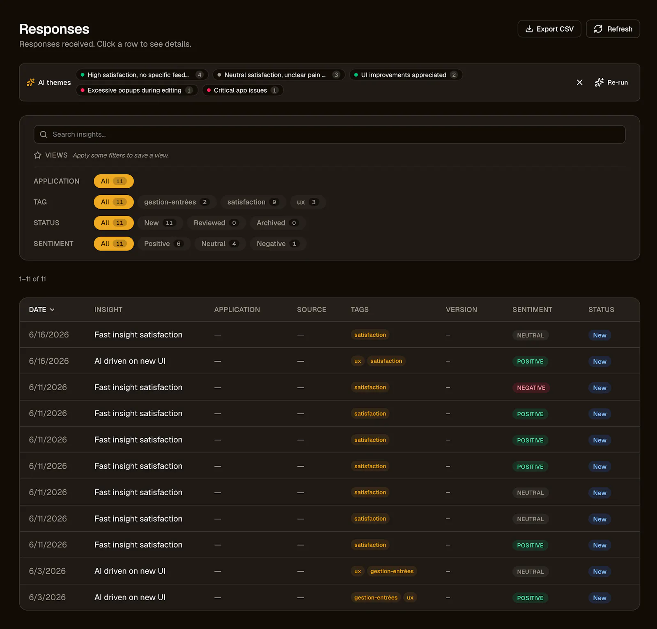Click NEUTRAL badge on 6/16/2026 row
657x629 pixels.
[x=530, y=335]
